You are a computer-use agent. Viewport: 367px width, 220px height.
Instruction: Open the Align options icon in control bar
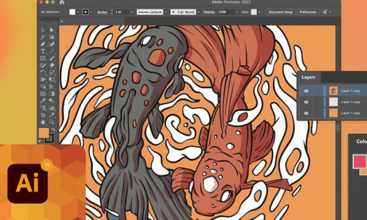[x=325, y=12]
